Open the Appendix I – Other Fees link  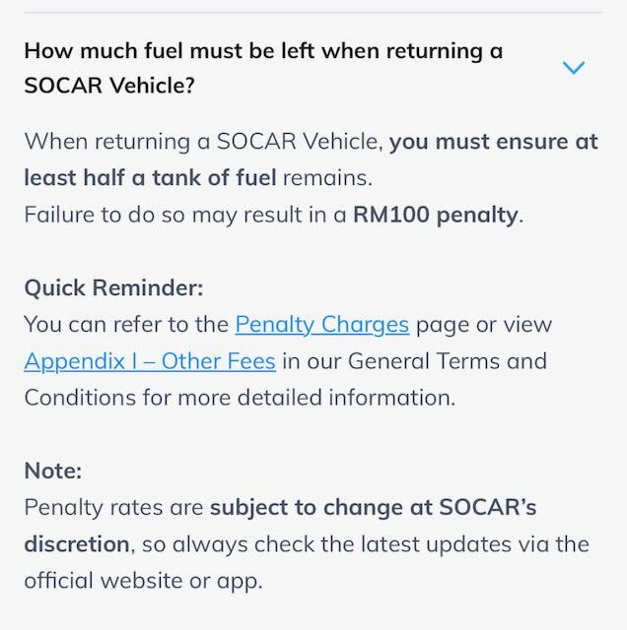(x=150, y=361)
